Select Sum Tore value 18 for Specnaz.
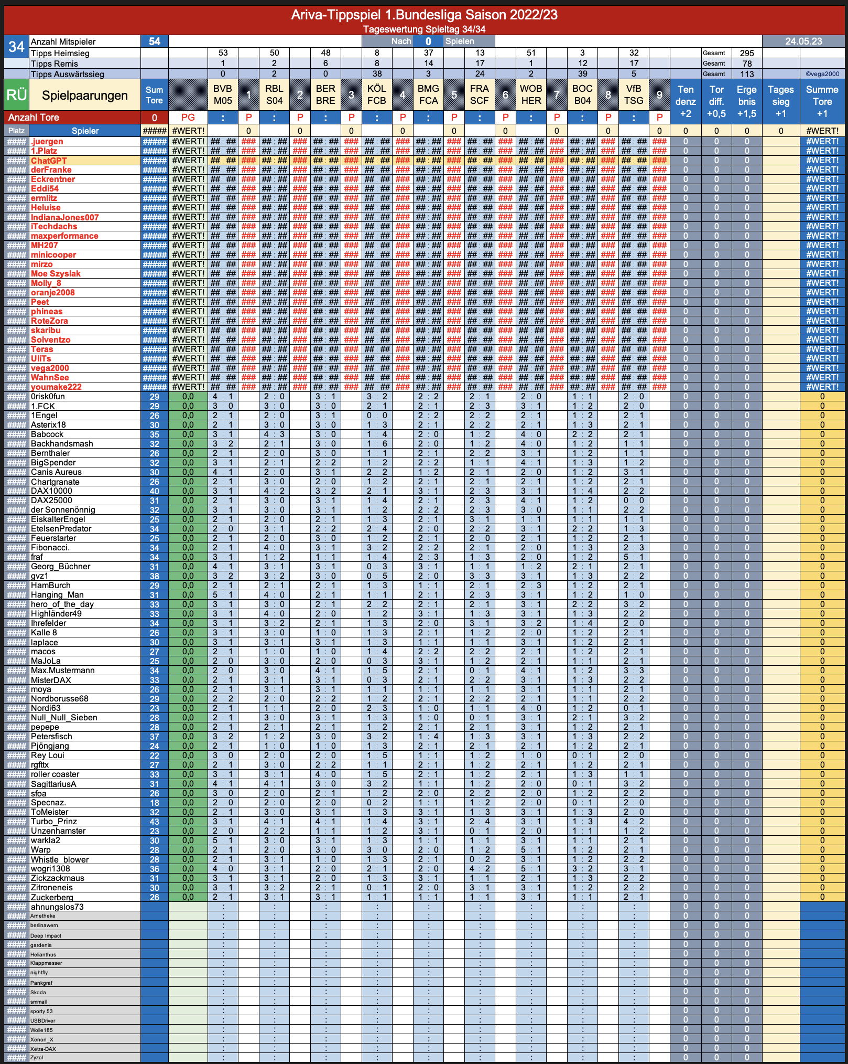 point(155,802)
